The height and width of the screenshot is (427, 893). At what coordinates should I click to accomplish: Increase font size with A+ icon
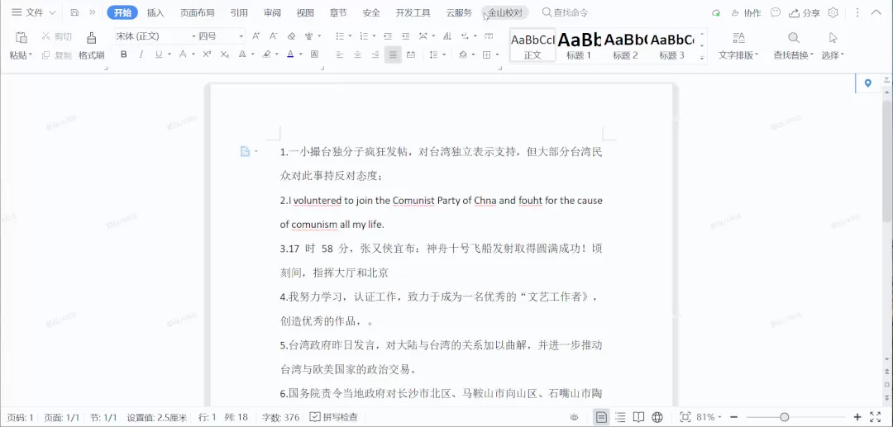[255, 36]
